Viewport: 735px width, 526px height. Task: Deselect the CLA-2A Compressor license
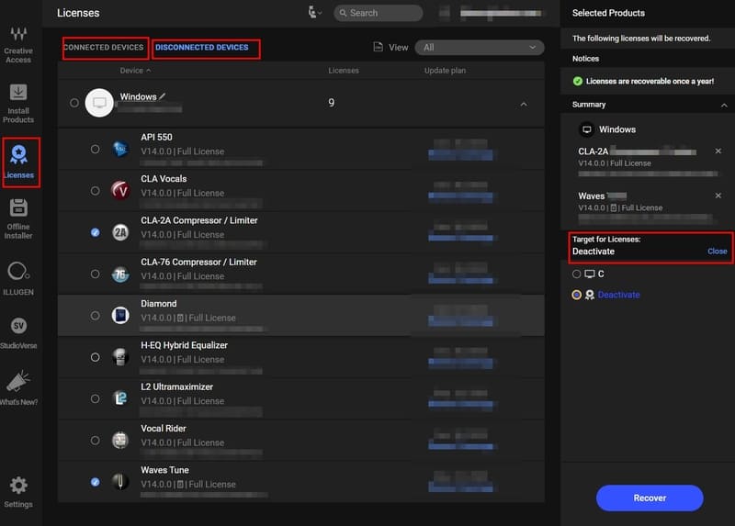click(x=96, y=232)
